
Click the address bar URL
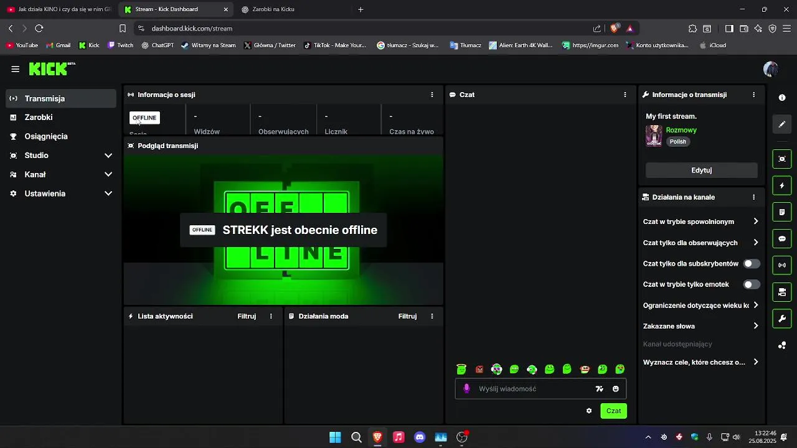[x=192, y=29]
